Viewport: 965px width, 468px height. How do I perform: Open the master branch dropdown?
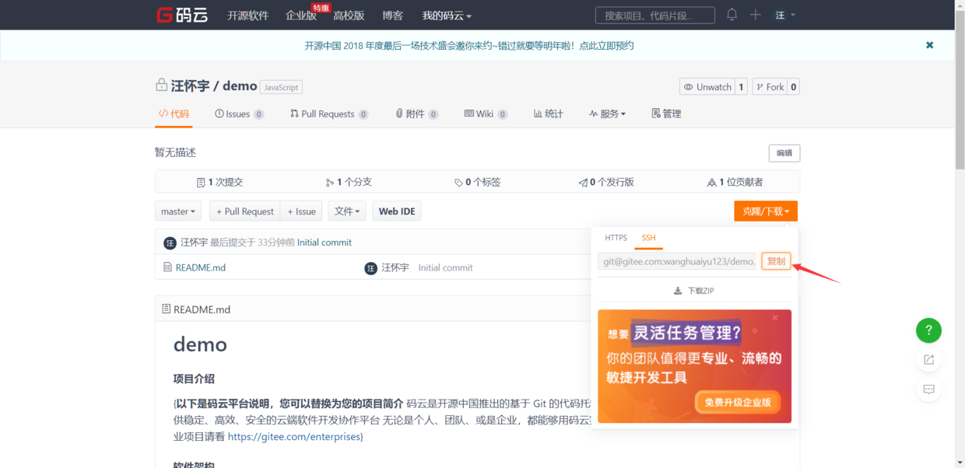pyautogui.click(x=178, y=211)
